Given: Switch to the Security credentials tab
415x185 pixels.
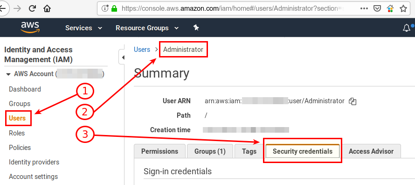Looking at the screenshot, I should coord(303,151).
